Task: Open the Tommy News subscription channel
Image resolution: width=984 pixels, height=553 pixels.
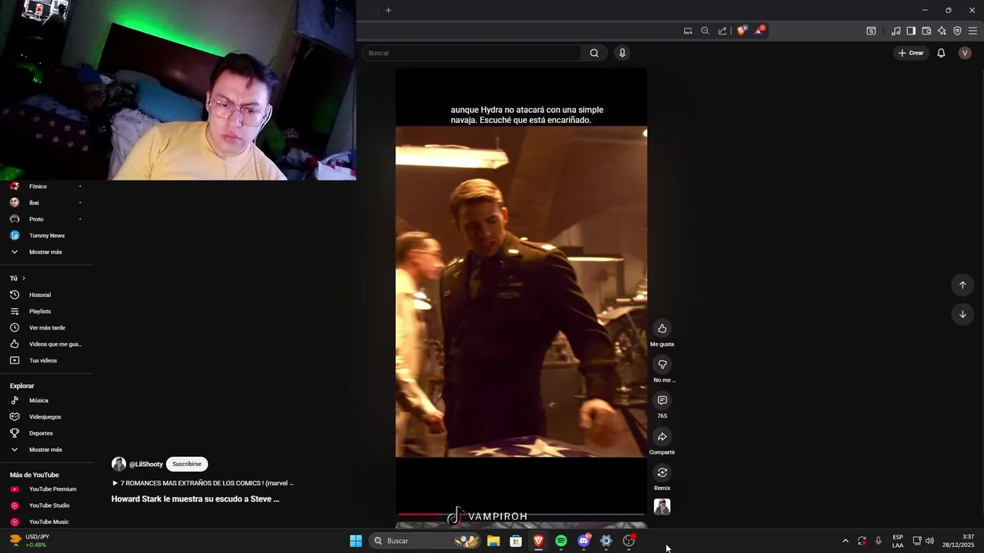Action: click(x=46, y=236)
